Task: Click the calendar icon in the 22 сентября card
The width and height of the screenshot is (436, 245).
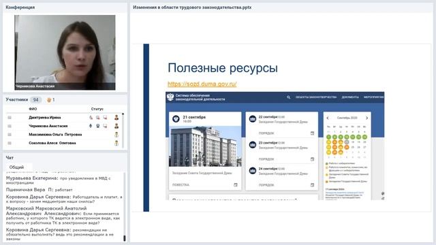Action: (x=312, y=133)
